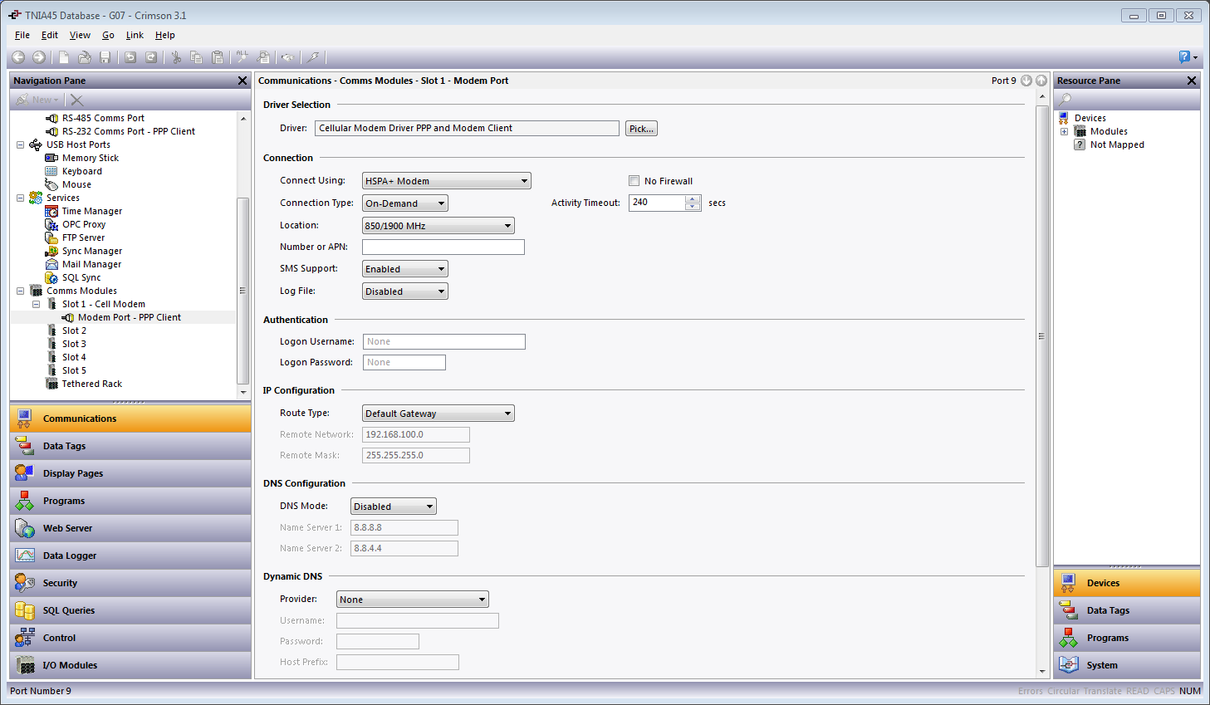Click the Logon Password field
This screenshot has height=705, width=1210.
tap(404, 362)
